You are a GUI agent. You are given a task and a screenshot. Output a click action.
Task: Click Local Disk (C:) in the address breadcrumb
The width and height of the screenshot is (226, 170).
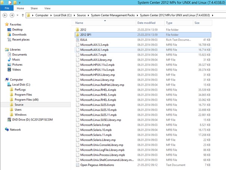click(62, 15)
